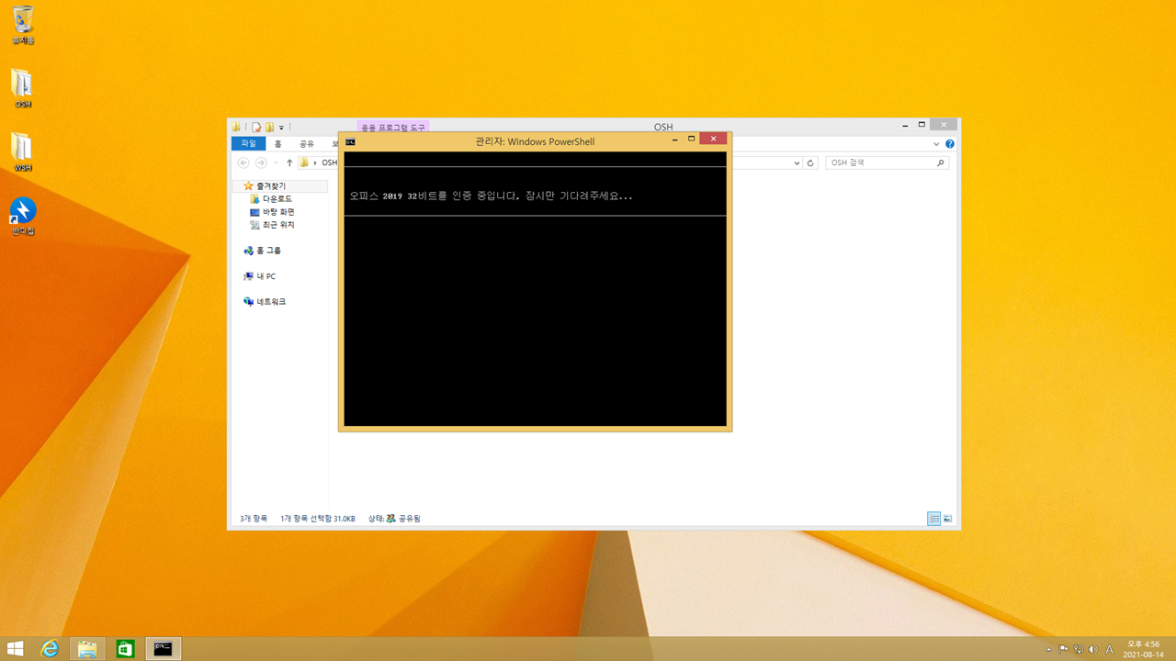
Task: Click the 3개 항목 status bar text
Action: 254,519
